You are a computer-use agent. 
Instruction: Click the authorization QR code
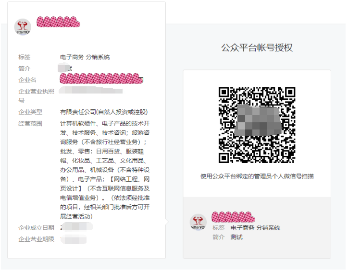point(257,125)
